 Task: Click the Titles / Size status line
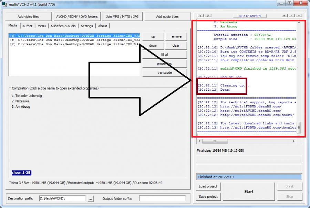pos(86,183)
